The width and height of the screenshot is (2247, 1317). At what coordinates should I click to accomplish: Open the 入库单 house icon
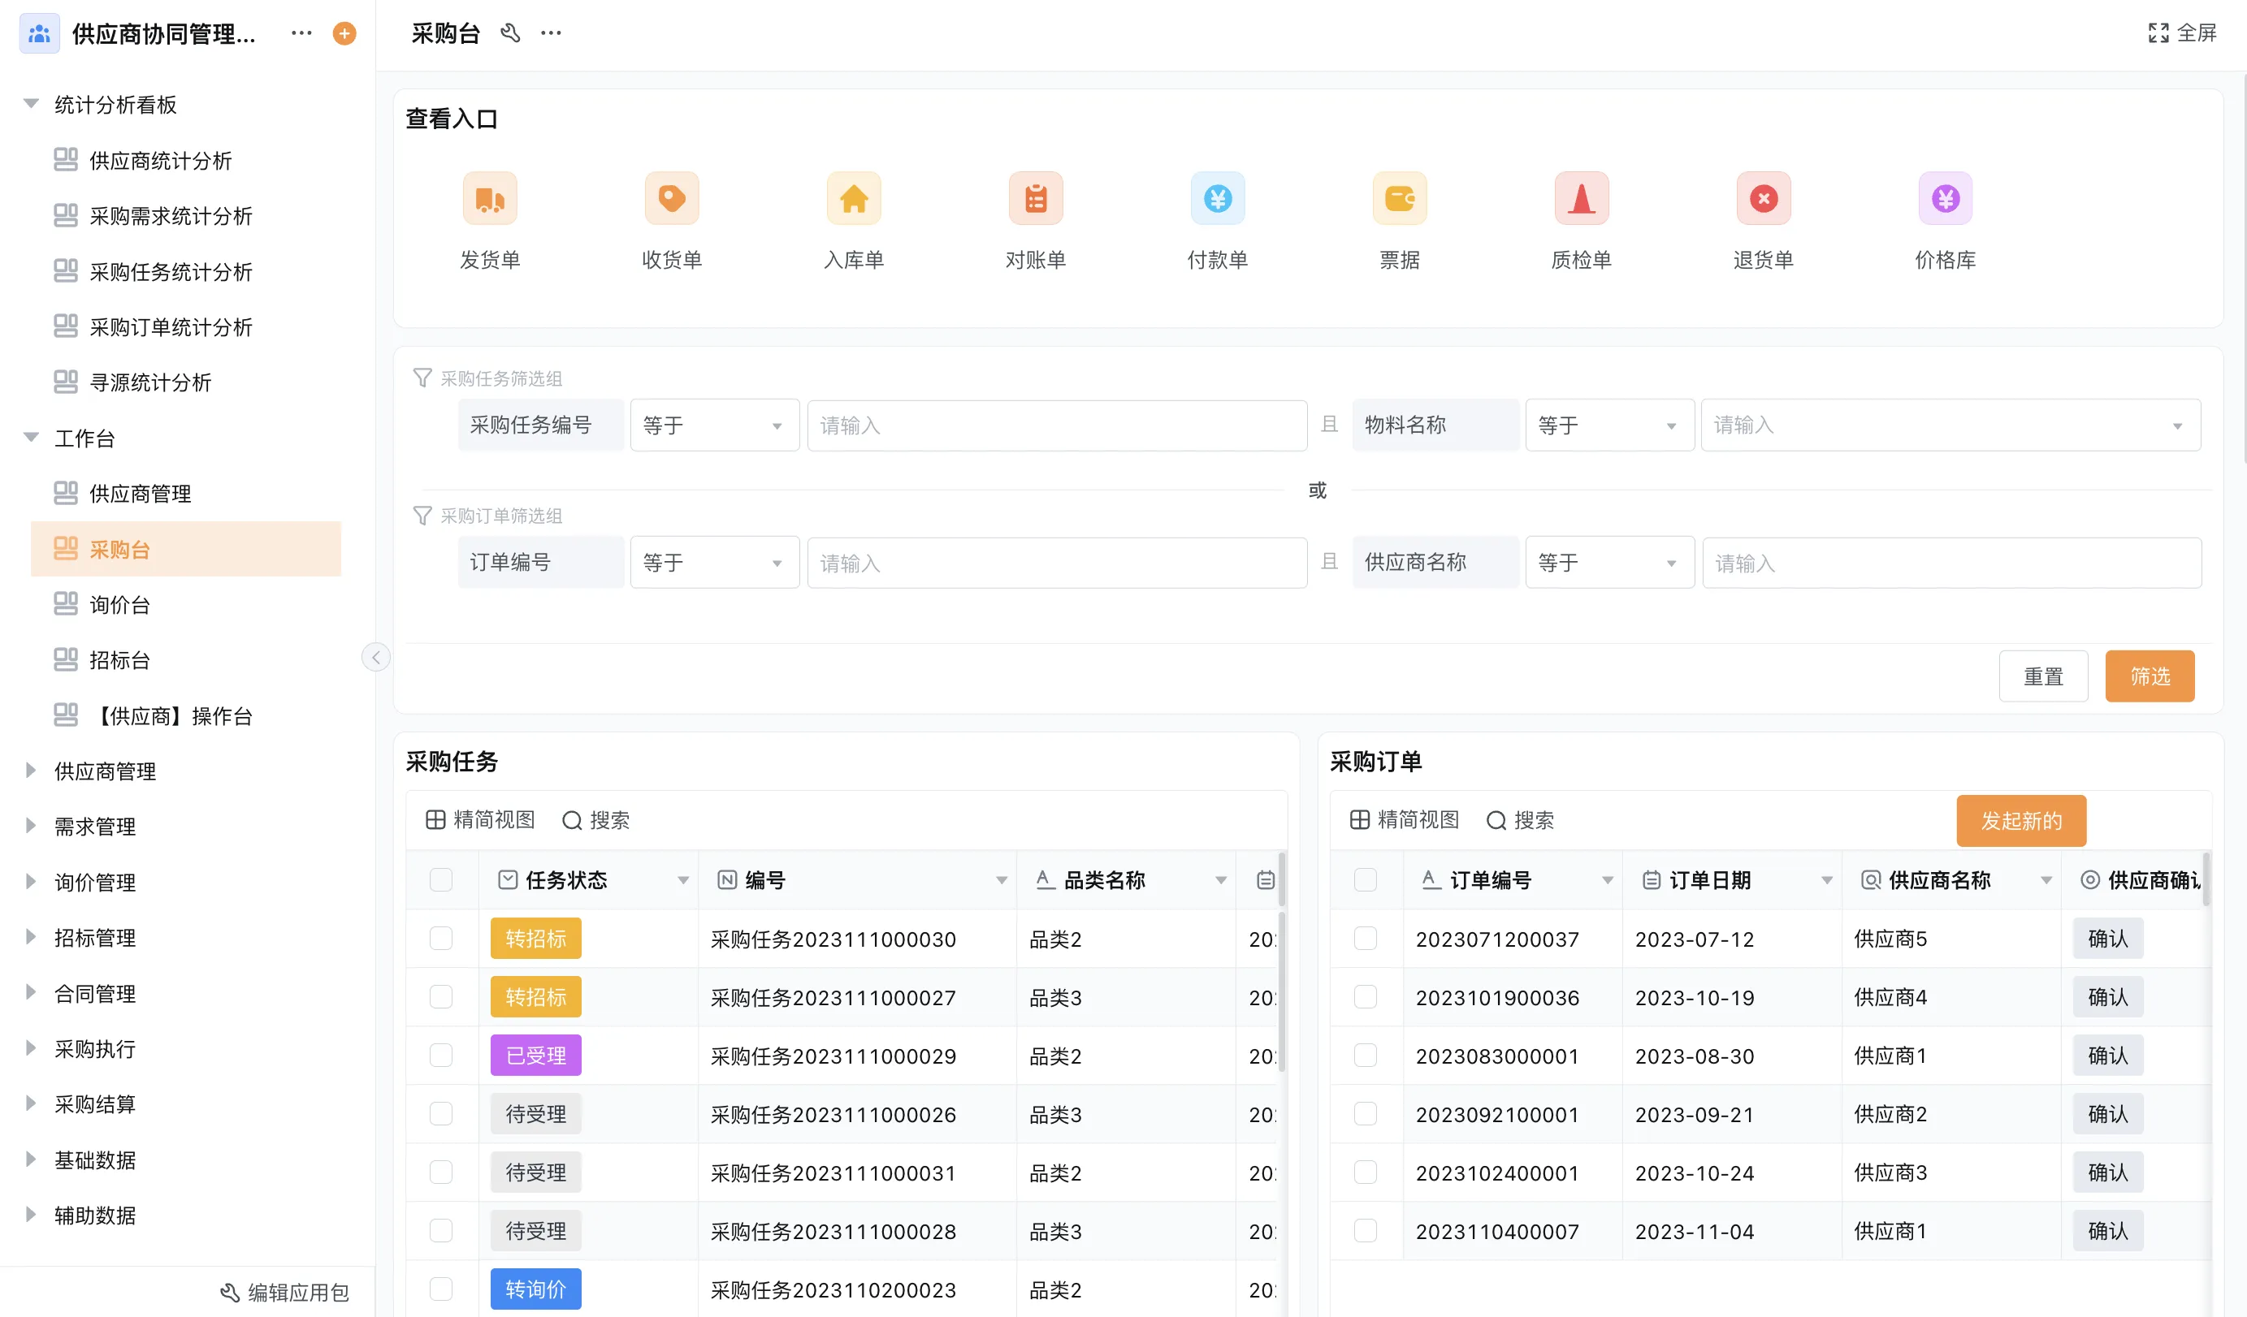(x=853, y=199)
